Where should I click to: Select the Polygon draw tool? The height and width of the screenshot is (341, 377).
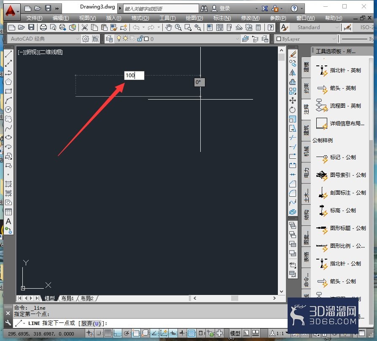8,82
